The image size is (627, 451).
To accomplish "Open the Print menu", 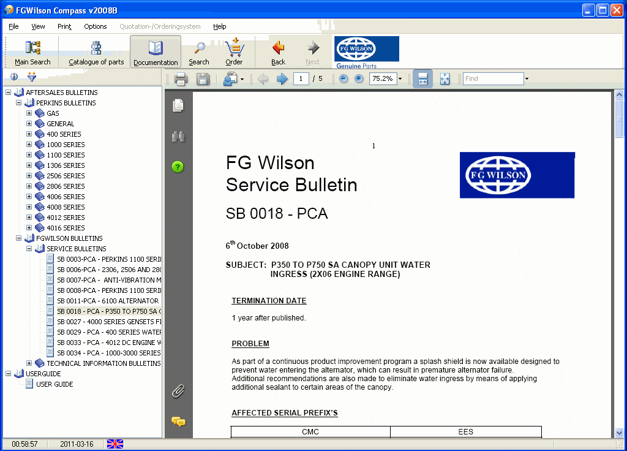I will click(x=64, y=26).
